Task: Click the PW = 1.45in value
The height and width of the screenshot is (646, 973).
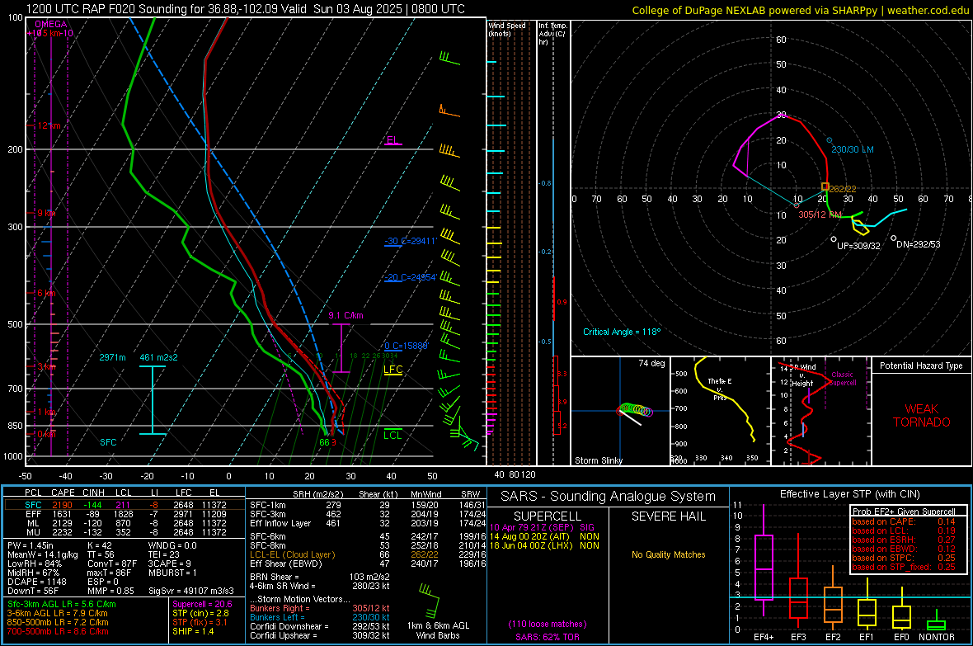Action: [x=31, y=545]
